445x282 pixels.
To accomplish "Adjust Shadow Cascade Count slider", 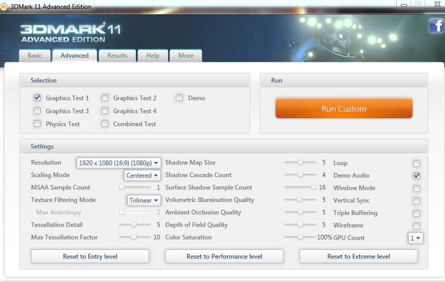I will (x=300, y=175).
